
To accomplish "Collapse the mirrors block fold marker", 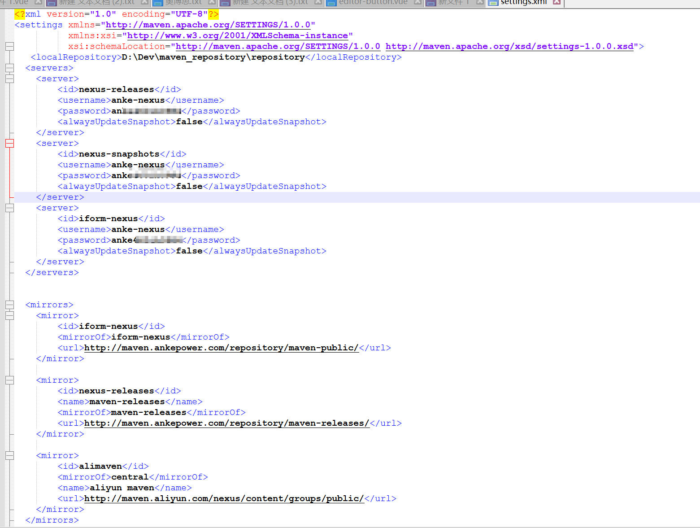I will [x=9, y=305].
